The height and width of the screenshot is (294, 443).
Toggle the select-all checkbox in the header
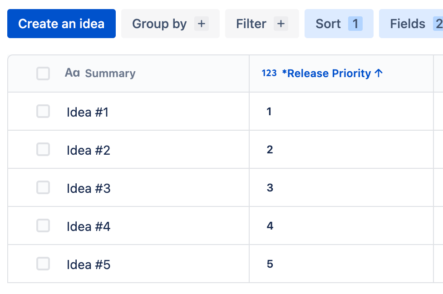pos(43,73)
